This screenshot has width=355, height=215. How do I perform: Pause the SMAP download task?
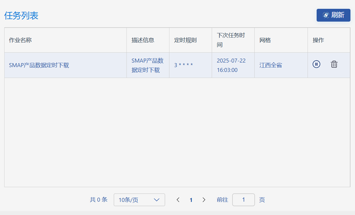click(316, 64)
